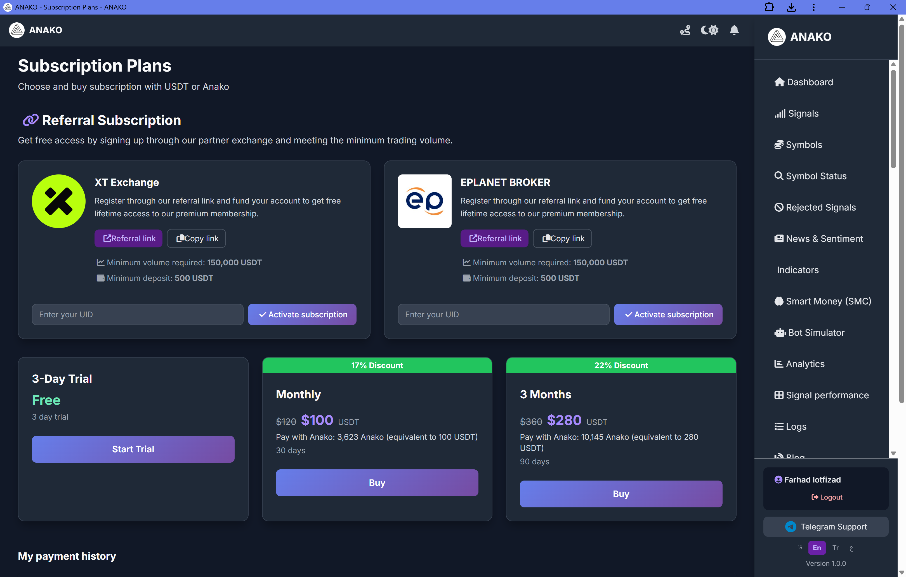Go to Signals in the sidebar

[796, 113]
